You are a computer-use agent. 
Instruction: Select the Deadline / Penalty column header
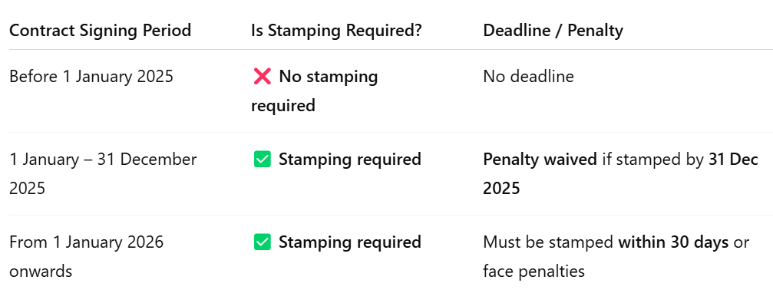553,31
